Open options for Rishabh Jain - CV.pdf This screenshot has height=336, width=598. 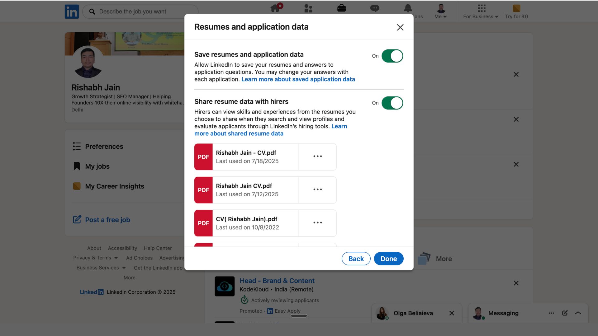pos(317,156)
